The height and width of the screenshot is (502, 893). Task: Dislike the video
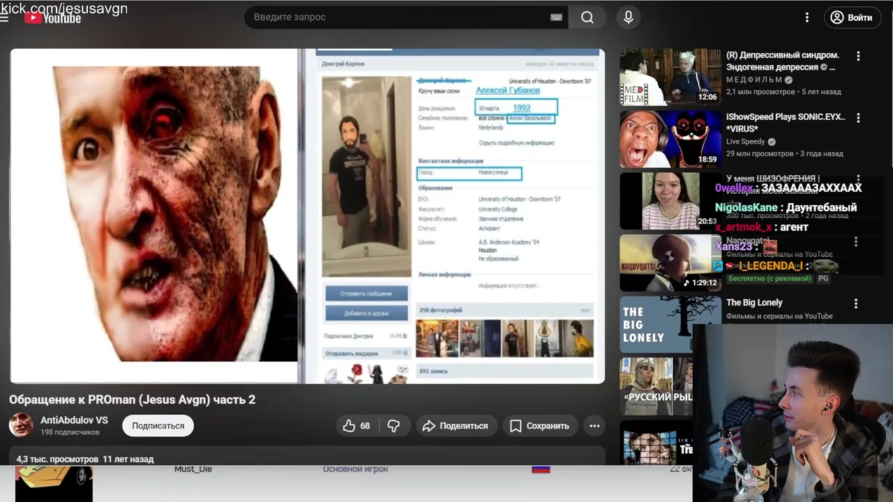click(x=394, y=425)
